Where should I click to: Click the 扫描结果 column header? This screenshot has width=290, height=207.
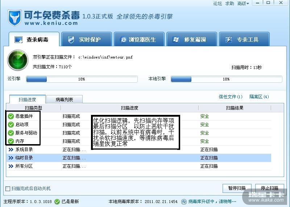(235, 108)
